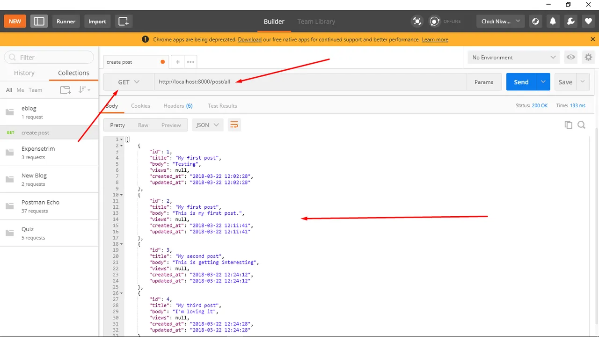Open the collections sort dropdown icon
This screenshot has width=599, height=337.
point(84,90)
